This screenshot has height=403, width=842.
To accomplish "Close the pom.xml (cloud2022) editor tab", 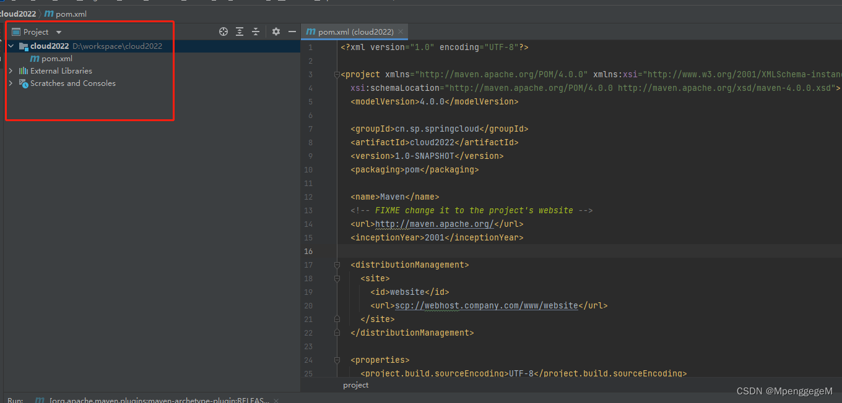I will (x=401, y=32).
